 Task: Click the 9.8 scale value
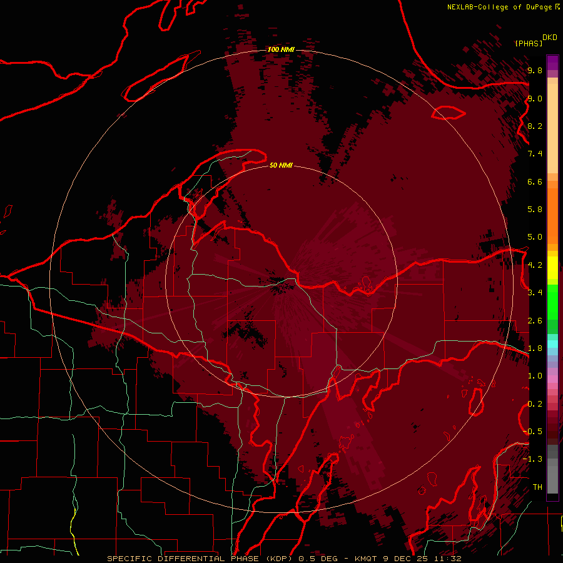535,70
